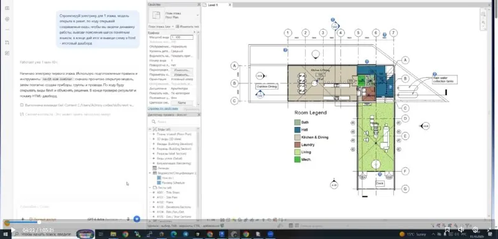Click the Bath swatch in Room Legend
The height and width of the screenshot is (239, 498).
coord(298,122)
